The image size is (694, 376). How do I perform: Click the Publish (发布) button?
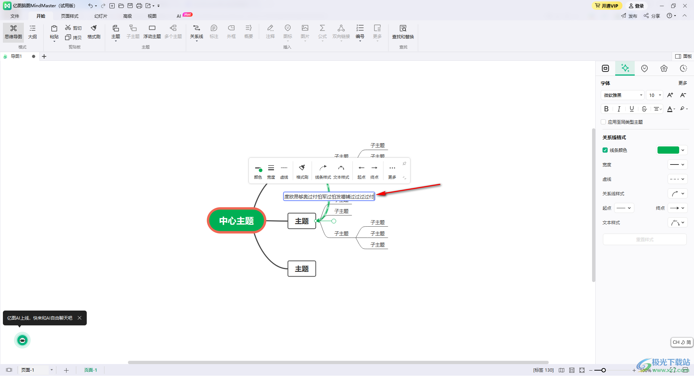click(629, 16)
